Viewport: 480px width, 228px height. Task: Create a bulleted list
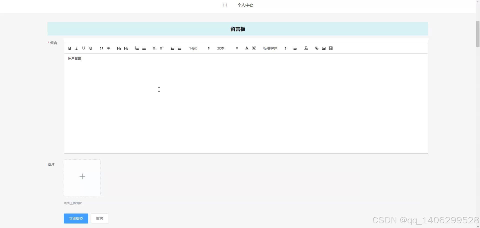(144, 48)
